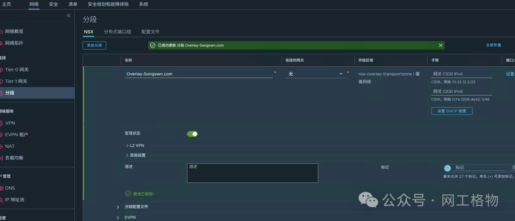Go to 主页 in top menu

pos(6,4)
